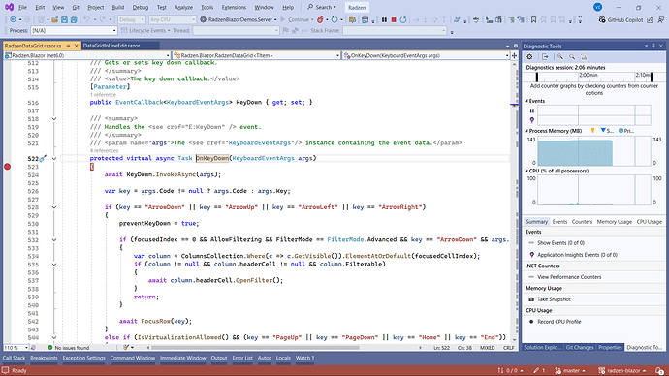Collapse the Process Memory (MB) graph section
The width and height of the screenshot is (669, 376).
click(x=526, y=131)
